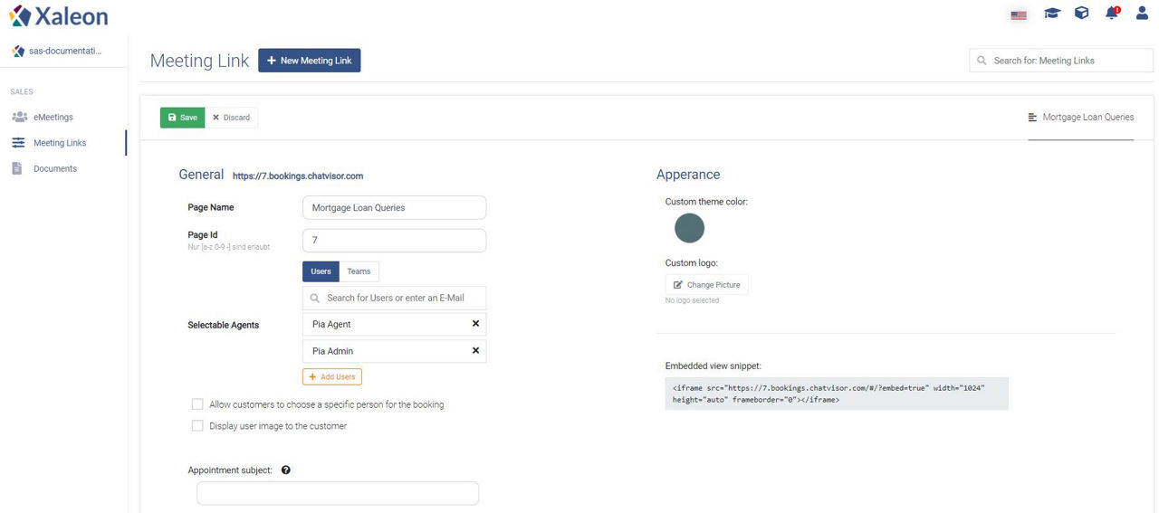The width and height of the screenshot is (1159, 513).
Task: Open the user profile icon
Action: pyautogui.click(x=1142, y=14)
